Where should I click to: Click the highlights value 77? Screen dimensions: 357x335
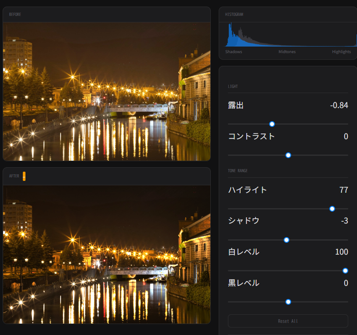(343, 190)
